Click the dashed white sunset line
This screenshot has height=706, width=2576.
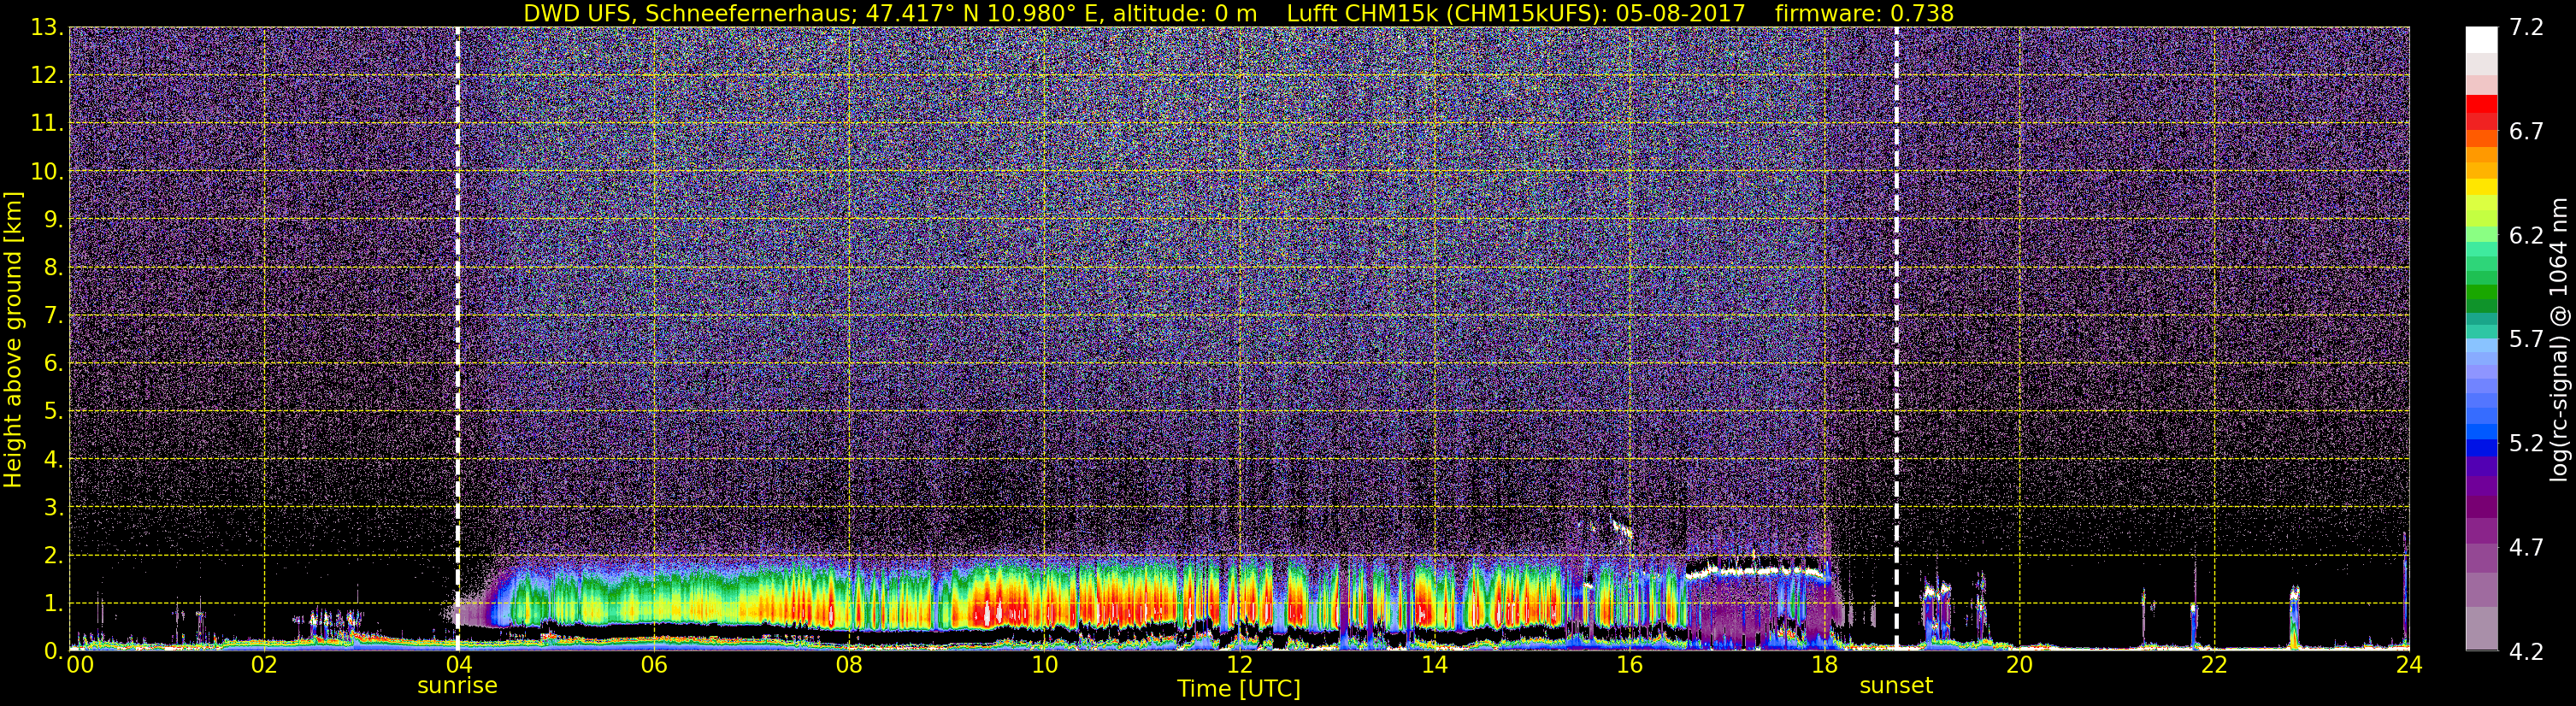pyautogui.click(x=1896, y=338)
